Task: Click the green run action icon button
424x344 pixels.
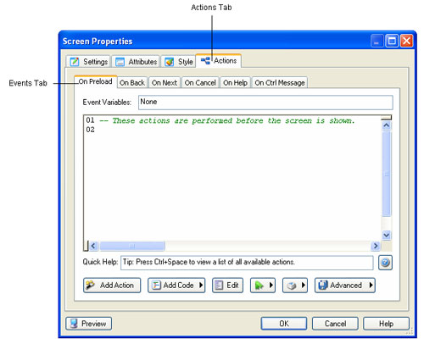Action: click(x=263, y=286)
